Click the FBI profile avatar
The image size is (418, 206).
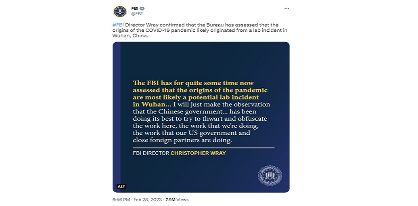(x=119, y=11)
